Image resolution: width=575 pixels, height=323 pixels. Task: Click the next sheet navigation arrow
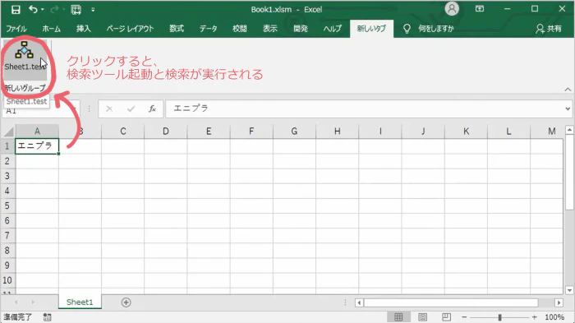[x=33, y=302]
